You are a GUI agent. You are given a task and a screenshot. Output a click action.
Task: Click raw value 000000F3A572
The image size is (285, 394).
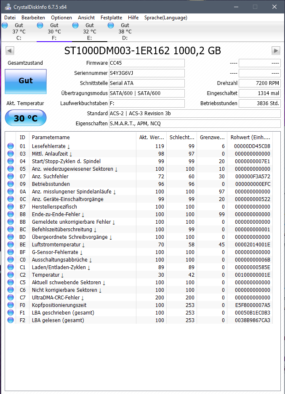pos(253,176)
